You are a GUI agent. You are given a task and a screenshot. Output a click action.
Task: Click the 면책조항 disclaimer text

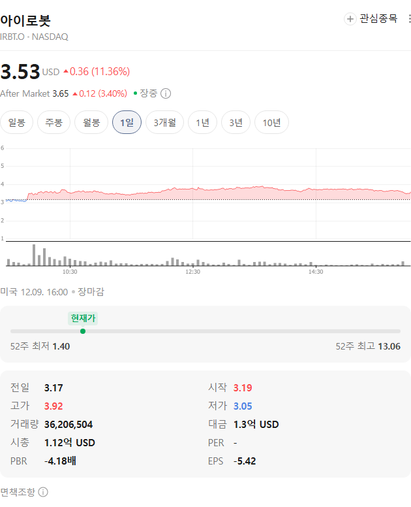18,492
